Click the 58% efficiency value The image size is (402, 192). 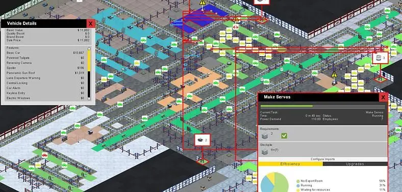click(382, 181)
